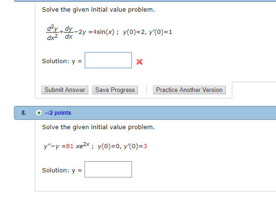Click the 'Solution: y =' label above Submit Answer
The width and height of the screenshot is (276, 203).
tap(62, 61)
